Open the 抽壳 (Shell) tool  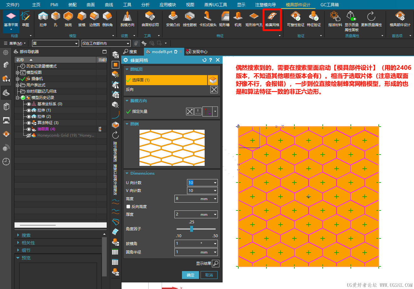click(x=68, y=19)
